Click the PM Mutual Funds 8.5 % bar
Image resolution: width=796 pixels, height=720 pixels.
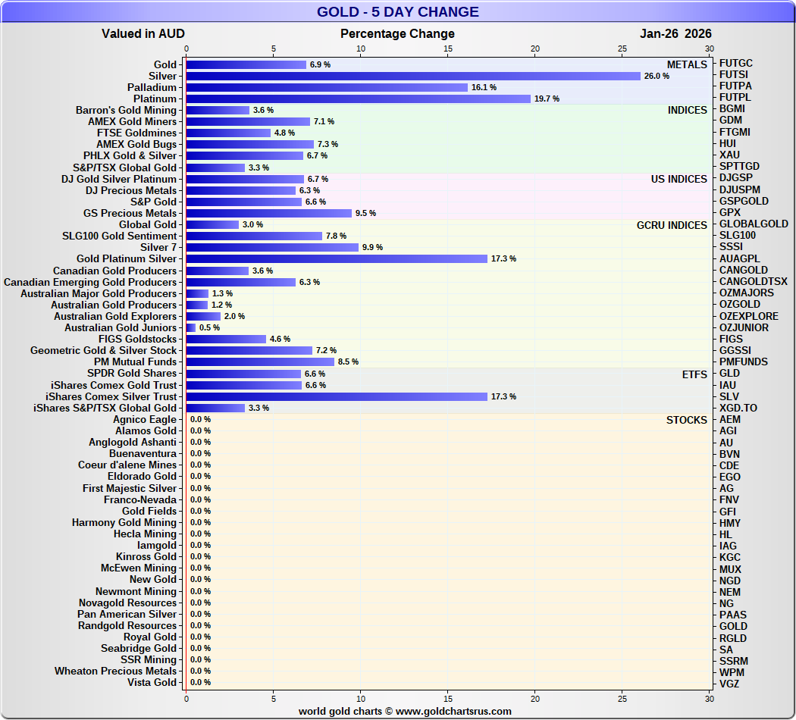click(260, 362)
